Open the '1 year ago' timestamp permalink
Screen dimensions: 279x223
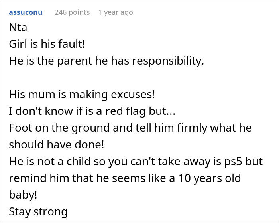(116, 12)
